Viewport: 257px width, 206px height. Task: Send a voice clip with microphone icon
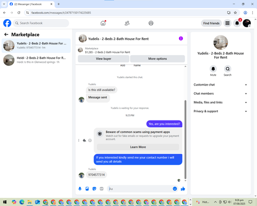80,189
